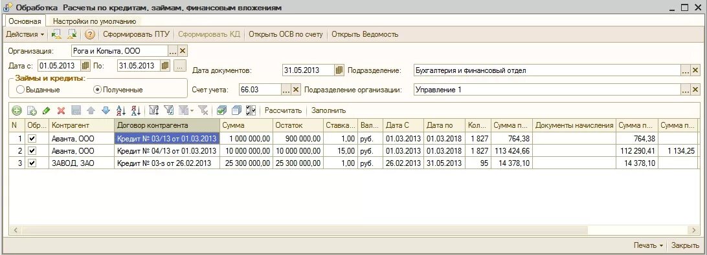707x255 pixels.
Task: Invert row checkmarks with the invert icon
Action: pos(251,110)
